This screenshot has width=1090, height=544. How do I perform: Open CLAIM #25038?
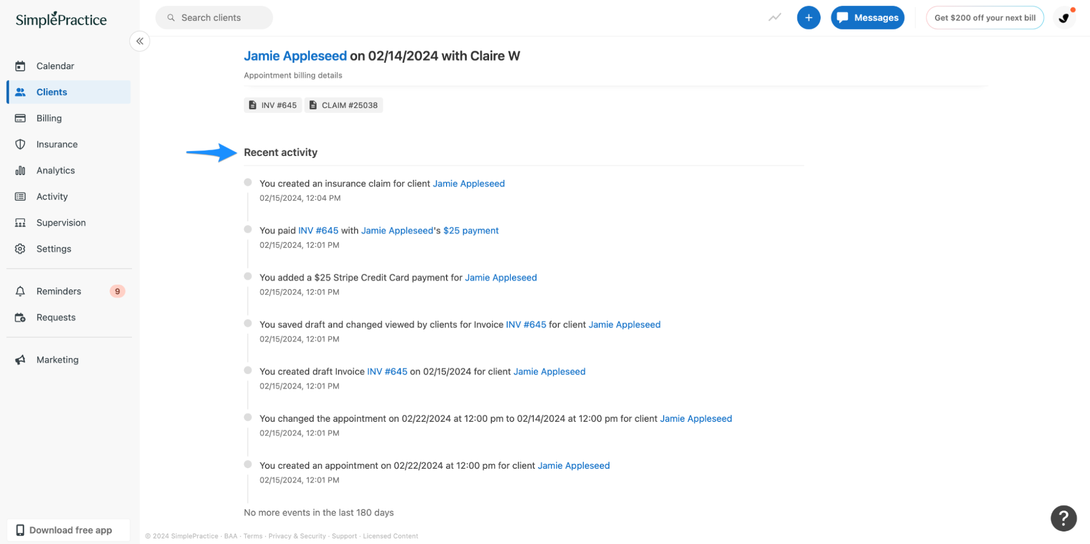(344, 105)
